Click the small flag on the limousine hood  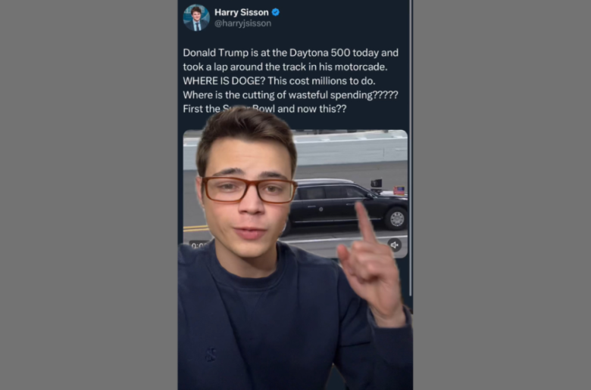399,190
